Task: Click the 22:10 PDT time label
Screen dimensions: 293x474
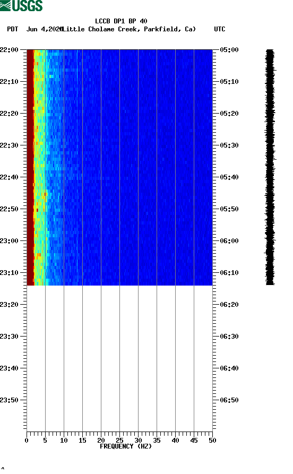Action: coord(9,82)
